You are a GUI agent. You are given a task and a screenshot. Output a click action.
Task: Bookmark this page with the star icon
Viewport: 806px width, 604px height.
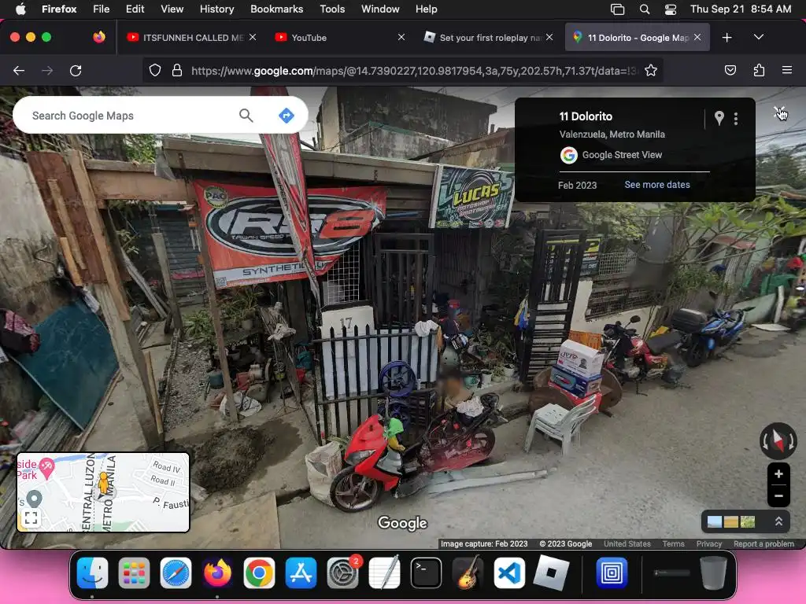pos(651,70)
